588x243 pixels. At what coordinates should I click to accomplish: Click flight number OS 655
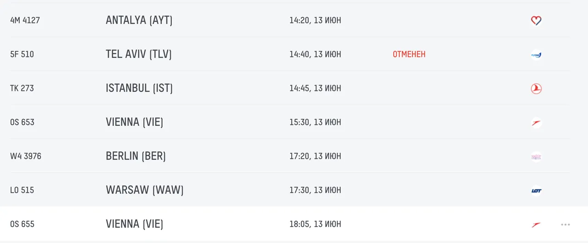click(x=22, y=224)
